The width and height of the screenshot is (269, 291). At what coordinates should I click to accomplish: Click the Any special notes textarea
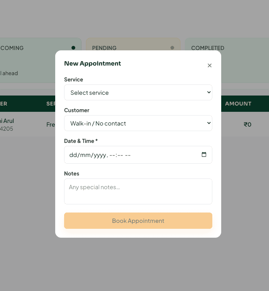click(x=138, y=191)
